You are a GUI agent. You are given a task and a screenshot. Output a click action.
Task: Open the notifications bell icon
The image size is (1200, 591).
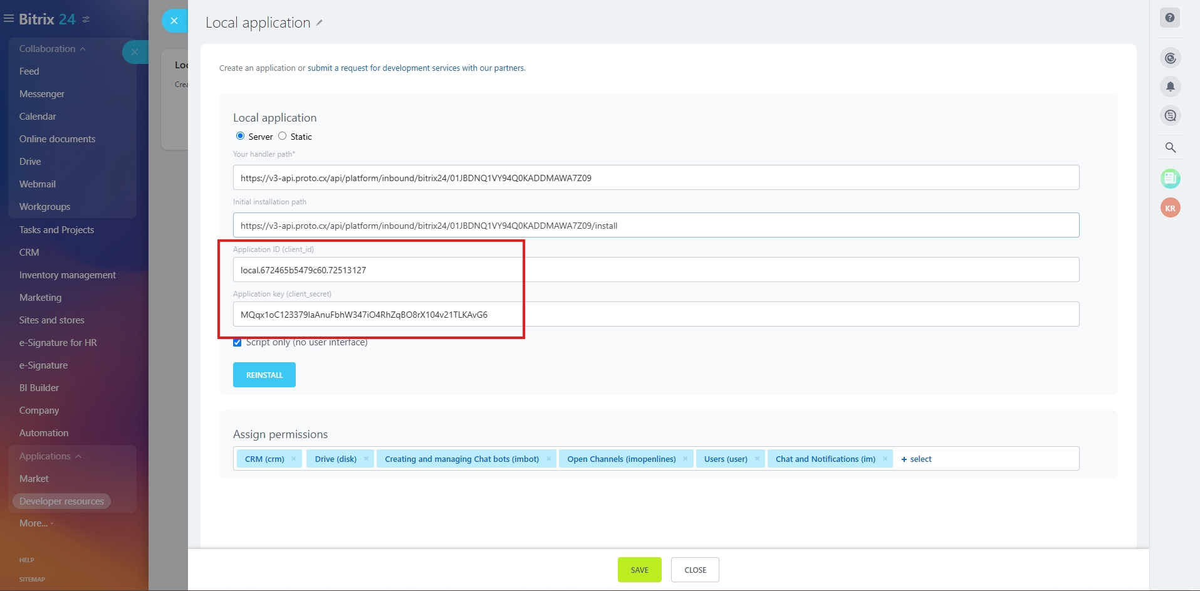pos(1170,86)
